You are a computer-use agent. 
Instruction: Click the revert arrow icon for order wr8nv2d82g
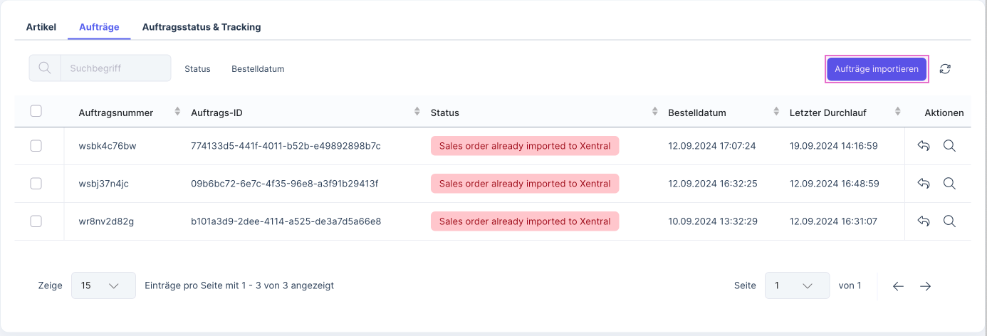coord(924,221)
